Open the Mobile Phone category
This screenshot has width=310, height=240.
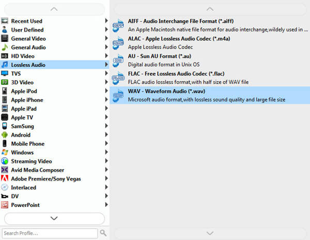[55, 143]
